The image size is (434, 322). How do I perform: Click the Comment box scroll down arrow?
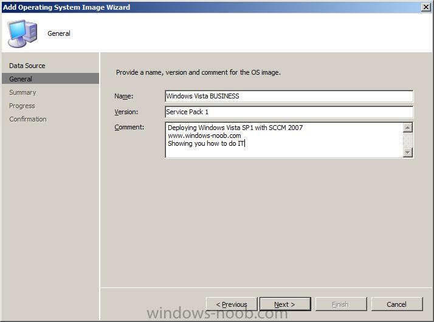(x=408, y=152)
